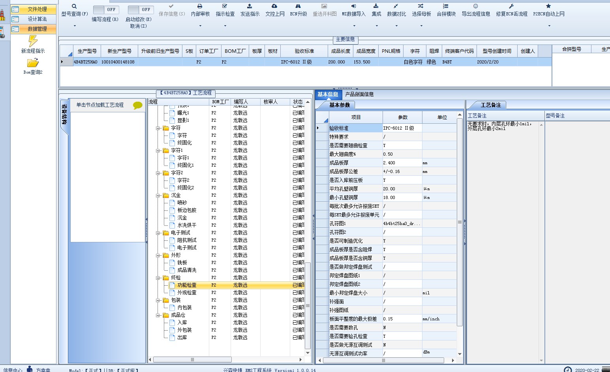Select the 水洗烘干 tree node

pos(187,225)
